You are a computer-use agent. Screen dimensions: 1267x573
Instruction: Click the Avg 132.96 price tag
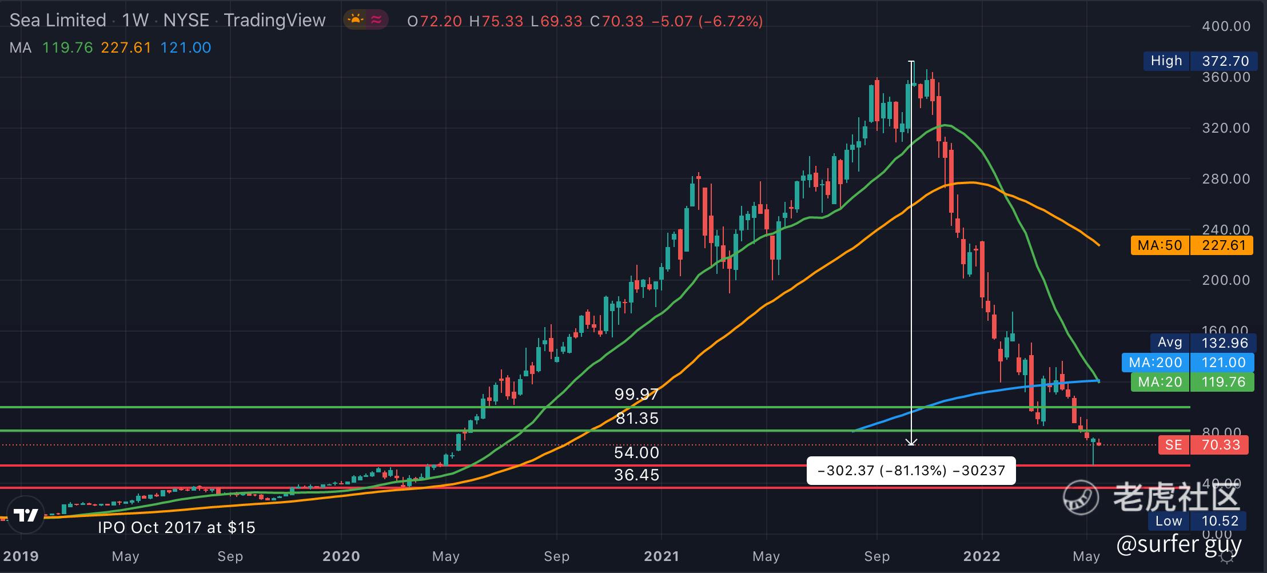(x=1204, y=343)
